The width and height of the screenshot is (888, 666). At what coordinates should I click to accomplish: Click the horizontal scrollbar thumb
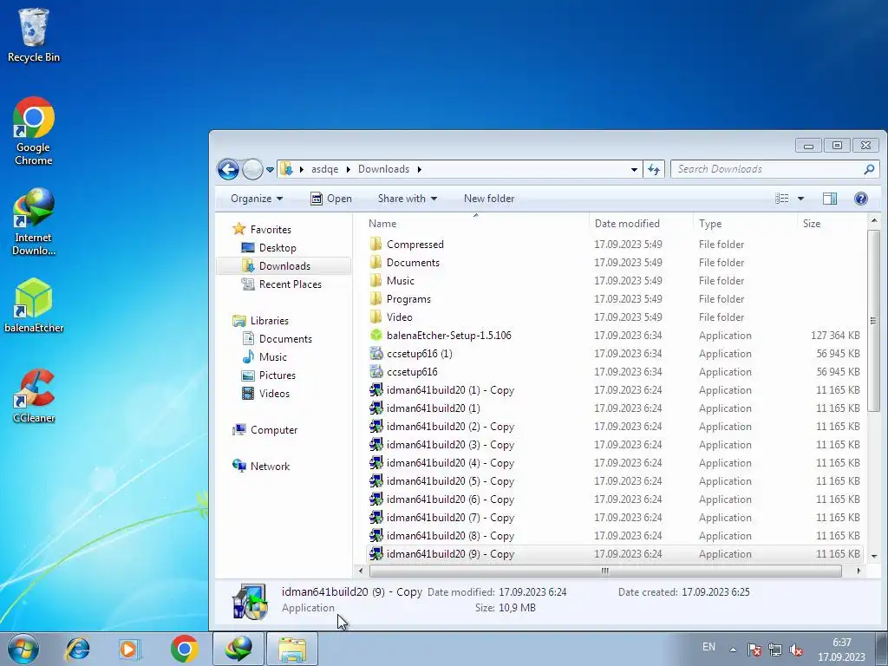pos(605,571)
